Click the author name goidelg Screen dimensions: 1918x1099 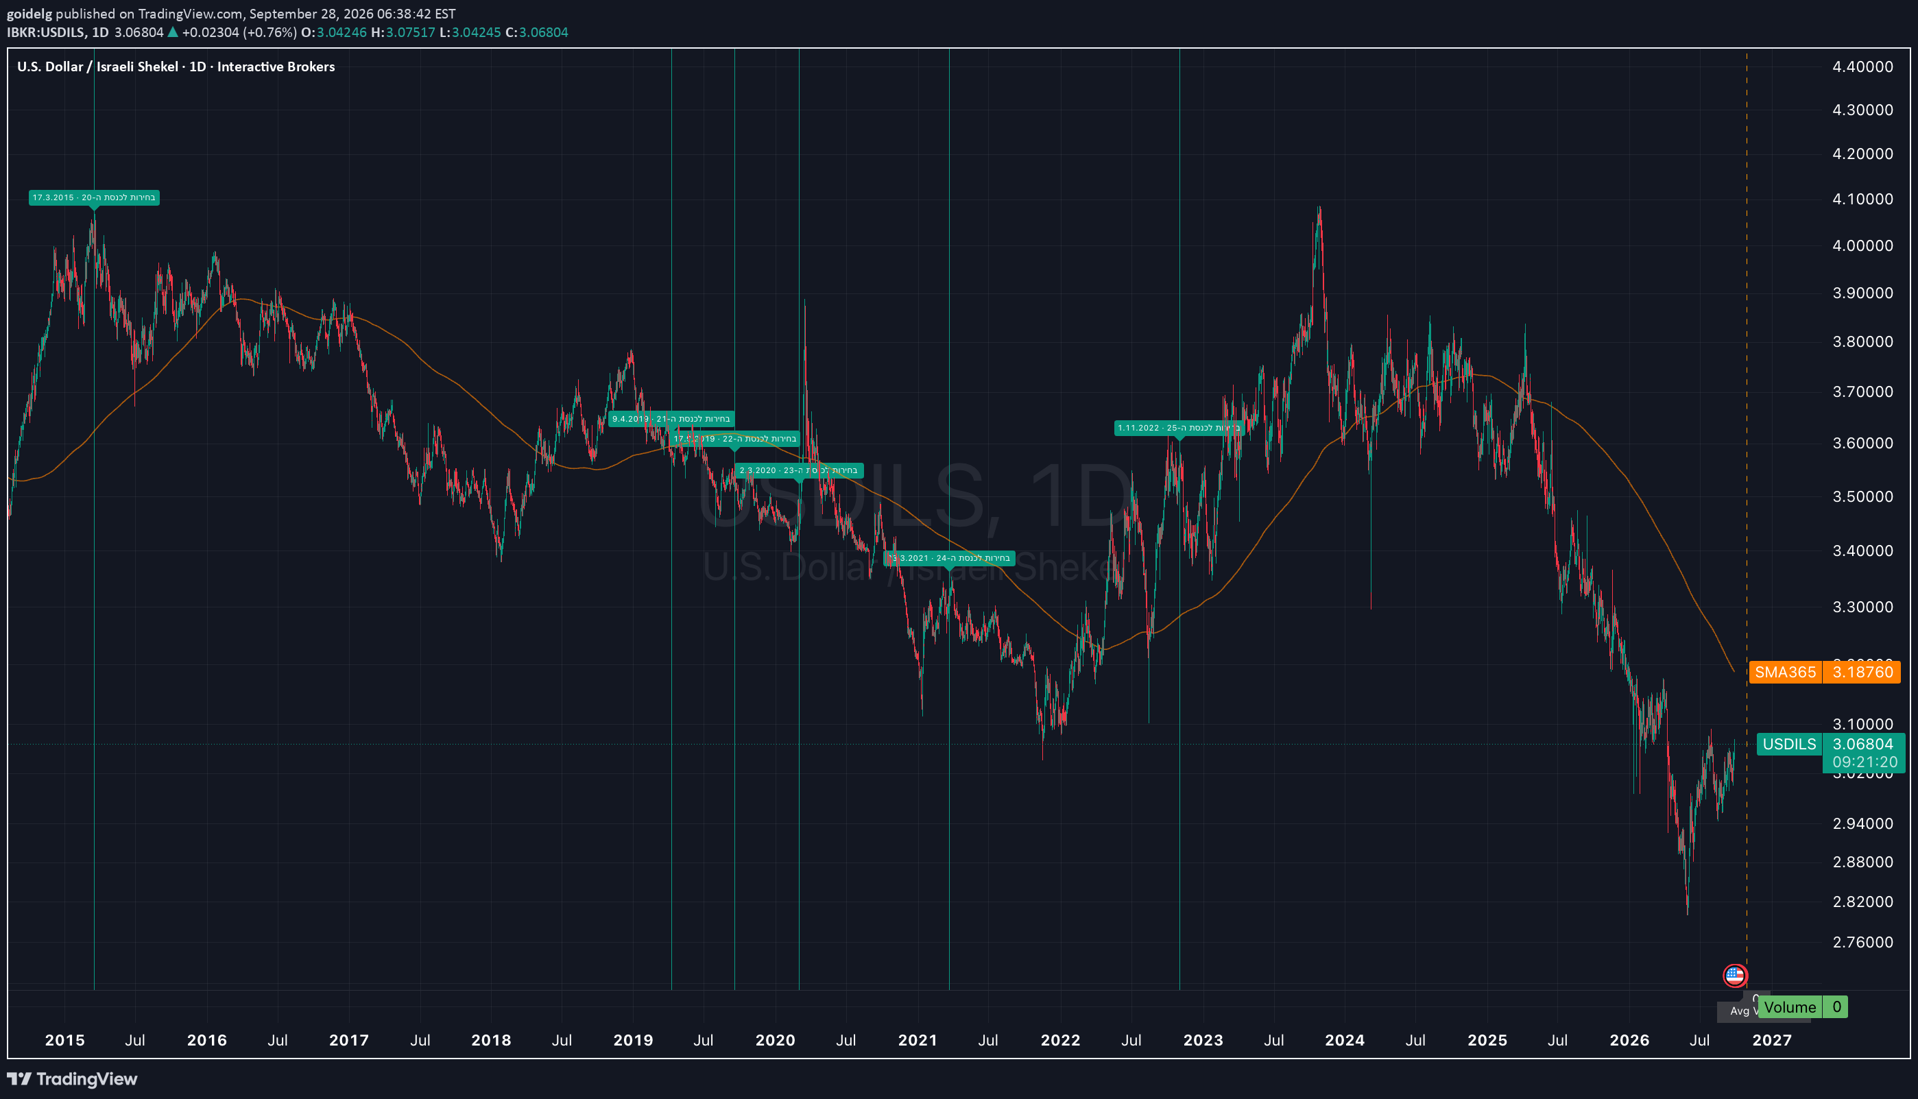pos(29,14)
